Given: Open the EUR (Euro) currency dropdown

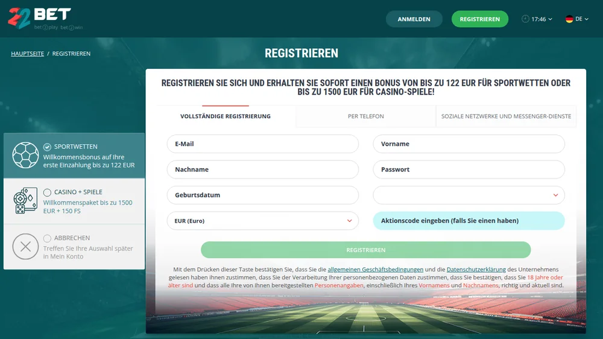Looking at the screenshot, I should click(263, 221).
